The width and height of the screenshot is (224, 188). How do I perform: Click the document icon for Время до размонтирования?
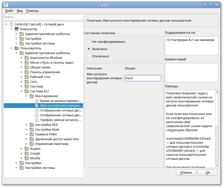point(37,101)
